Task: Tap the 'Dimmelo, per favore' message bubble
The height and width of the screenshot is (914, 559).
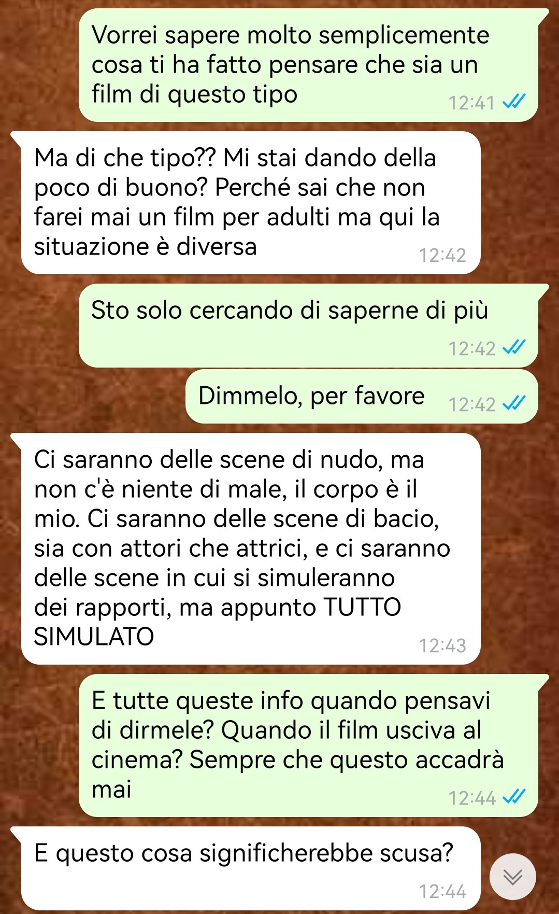Action: pos(362,397)
